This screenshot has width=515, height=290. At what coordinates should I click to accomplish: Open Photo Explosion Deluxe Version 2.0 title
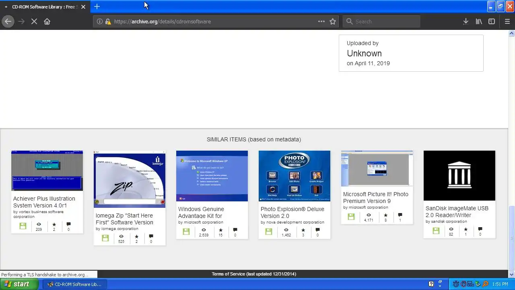click(x=293, y=212)
